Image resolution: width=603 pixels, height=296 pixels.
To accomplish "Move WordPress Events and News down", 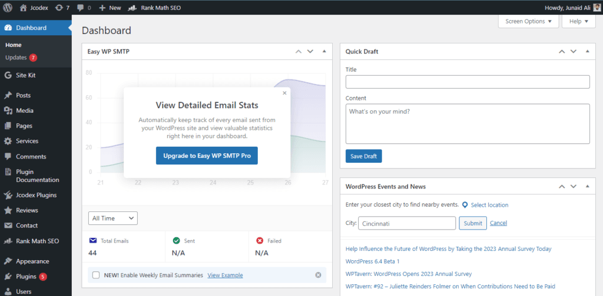I will click(574, 186).
